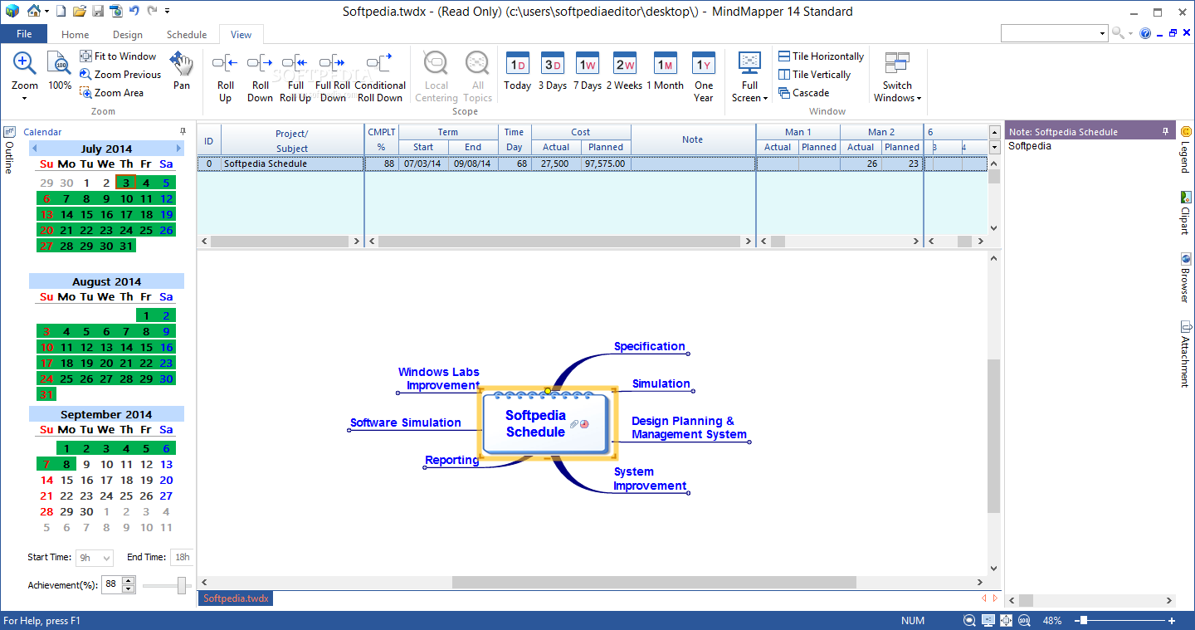Switch to the Schedule ribbon tab
Viewport: 1195px width, 630px height.
[x=187, y=35]
